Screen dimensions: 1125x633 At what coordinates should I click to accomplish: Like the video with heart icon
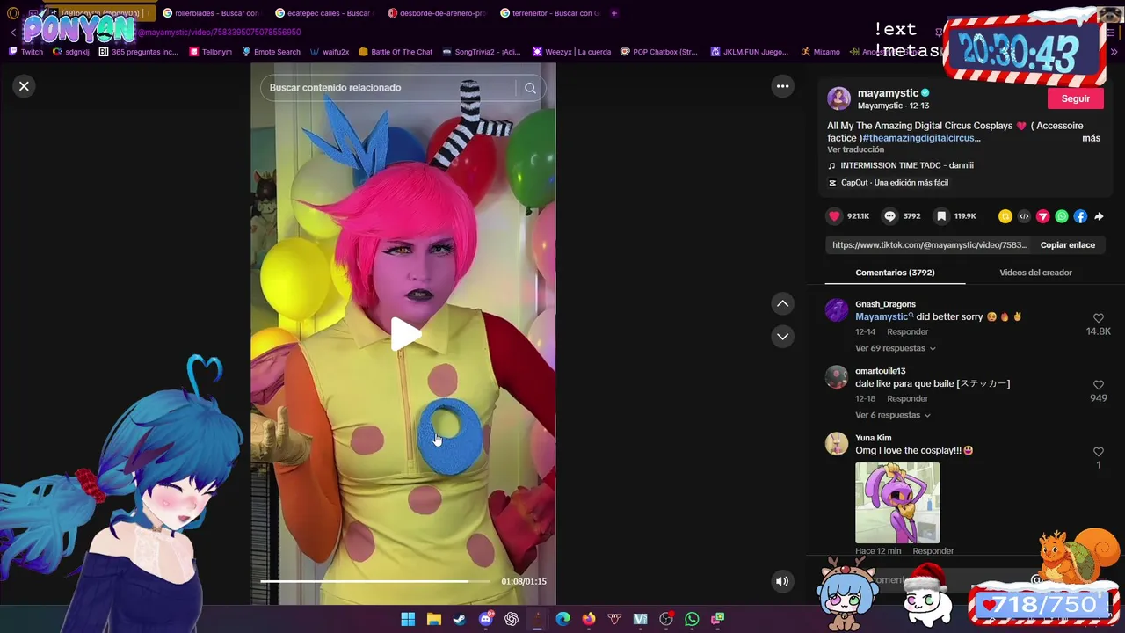834,216
